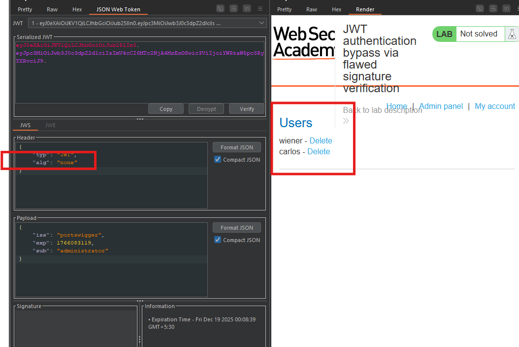Click into the Serialized JWT text area
Screen dimensions: 519x347
coord(140,72)
